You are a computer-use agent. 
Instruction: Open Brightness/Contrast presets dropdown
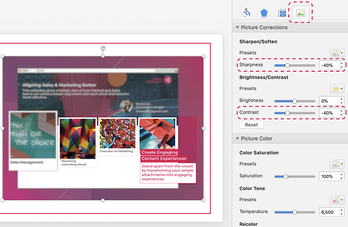(337, 89)
